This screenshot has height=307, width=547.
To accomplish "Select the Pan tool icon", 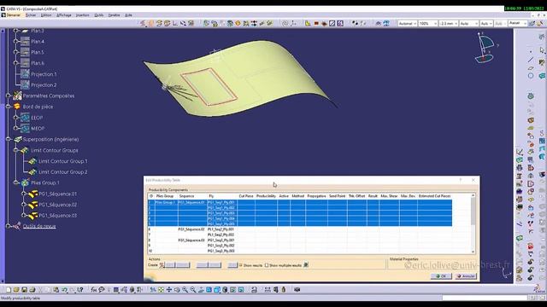I will (x=169, y=290).
